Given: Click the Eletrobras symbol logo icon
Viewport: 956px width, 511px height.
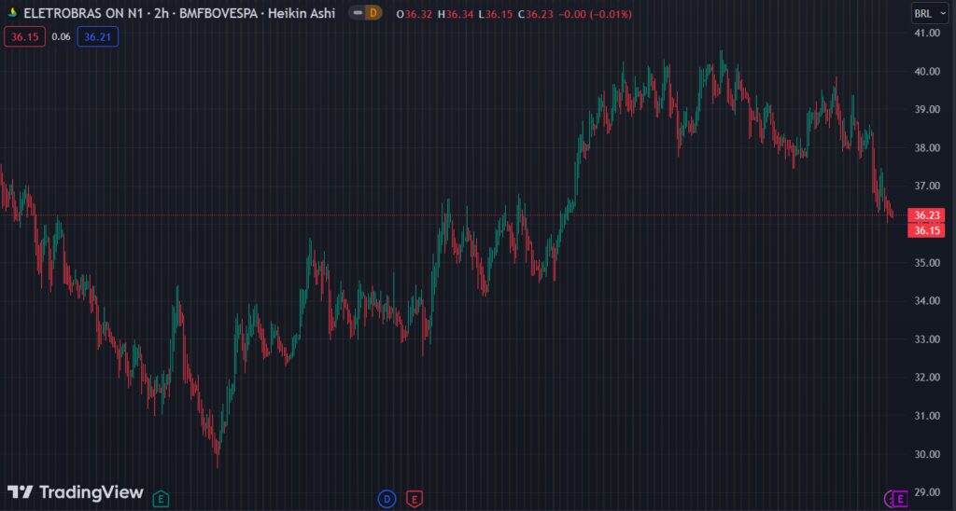Looking at the screenshot, I should (x=11, y=13).
